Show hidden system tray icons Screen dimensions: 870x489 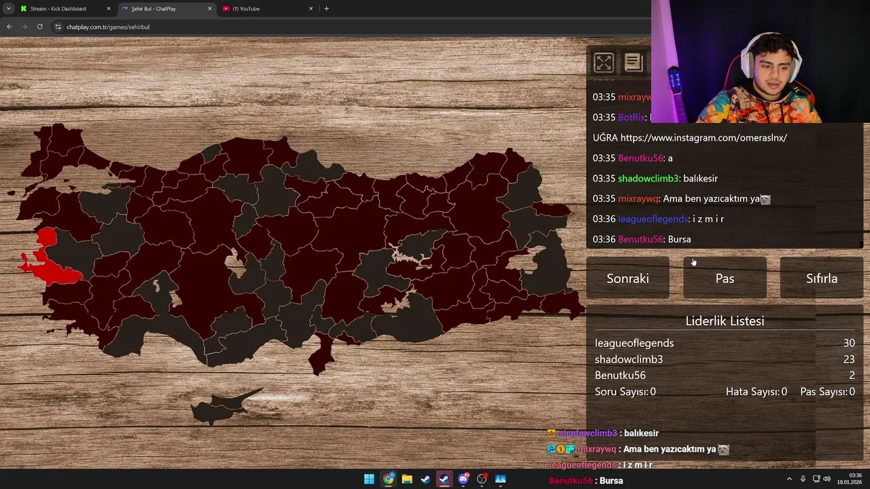pos(789,479)
